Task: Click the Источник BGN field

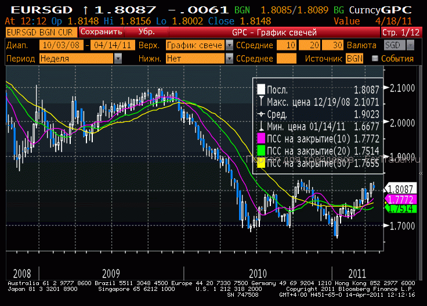Action: tap(354, 59)
